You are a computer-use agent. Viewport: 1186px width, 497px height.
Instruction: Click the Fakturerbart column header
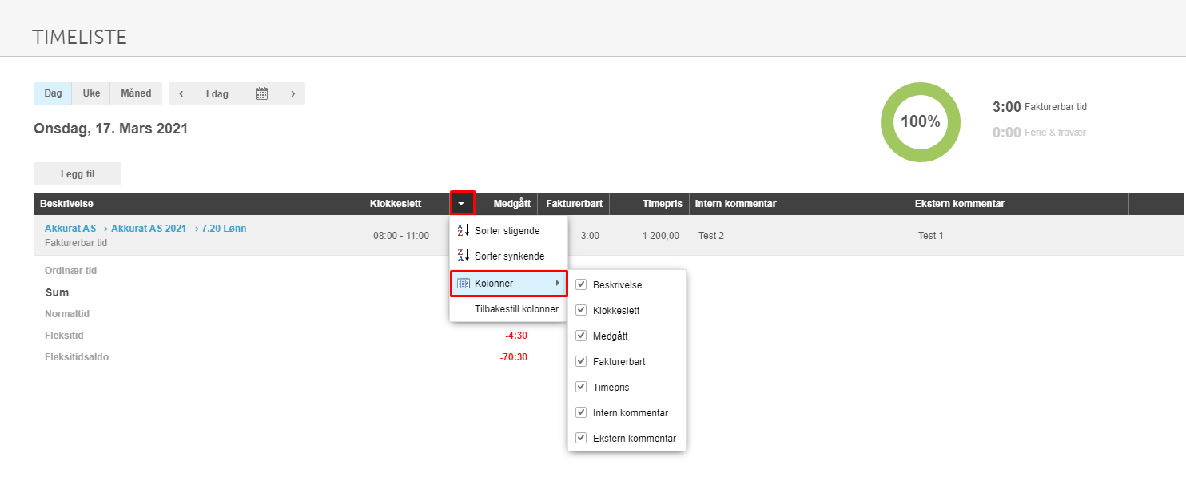click(x=574, y=203)
